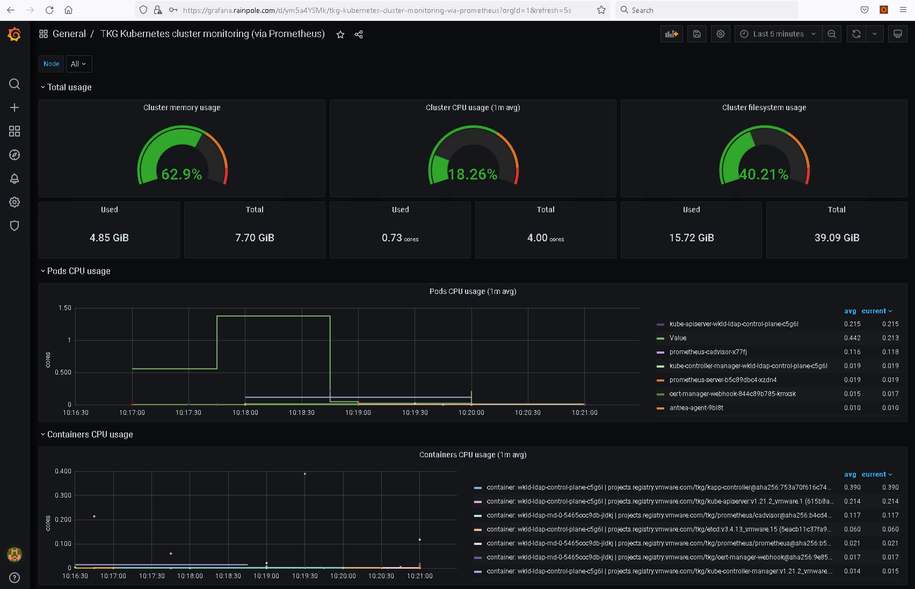The height and width of the screenshot is (589, 915).
Task: Toggle prometheus-cadvisor-x77fj series visibility
Action: coord(708,352)
